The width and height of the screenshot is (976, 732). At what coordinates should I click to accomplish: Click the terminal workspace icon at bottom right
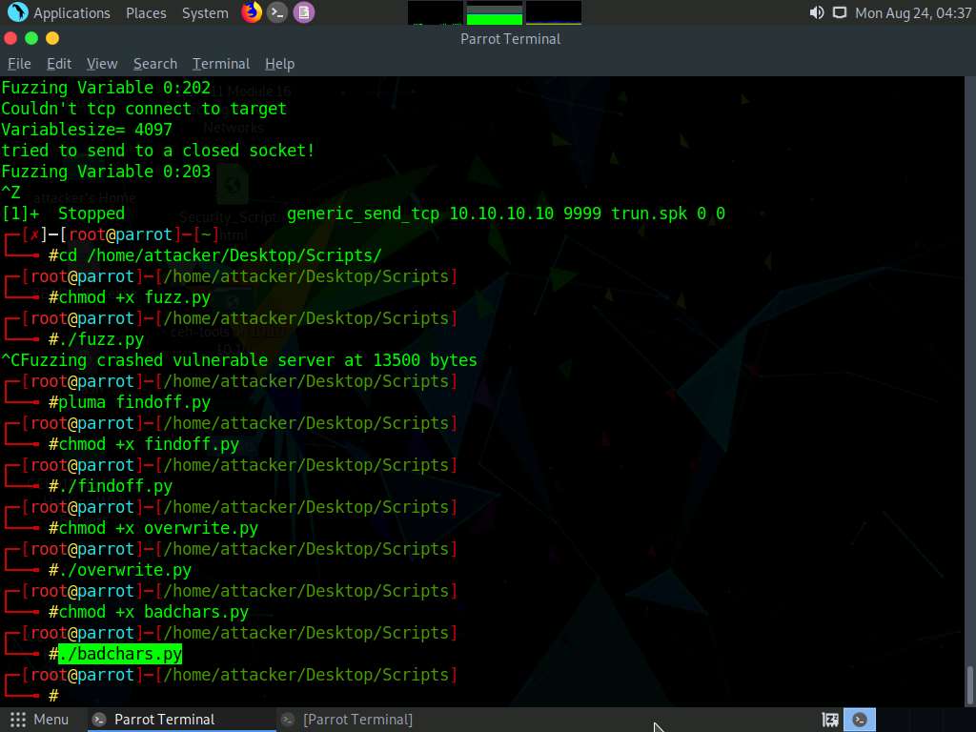click(x=860, y=720)
